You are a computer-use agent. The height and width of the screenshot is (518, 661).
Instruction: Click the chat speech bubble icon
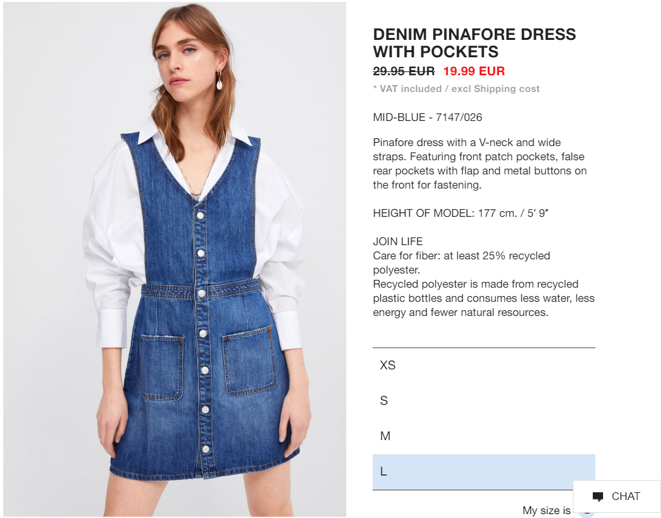(598, 497)
